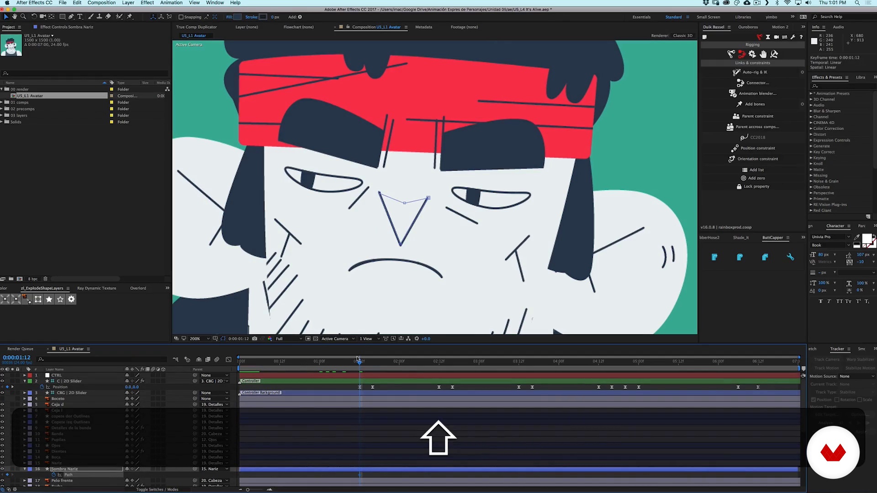The height and width of the screenshot is (493, 877).
Task: Select the Selection arrow tool
Action: (x=6, y=16)
